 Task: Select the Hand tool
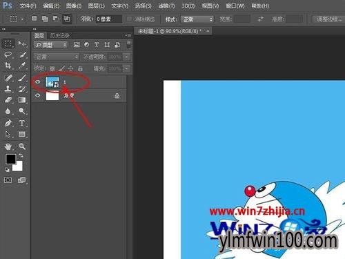tap(8, 146)
